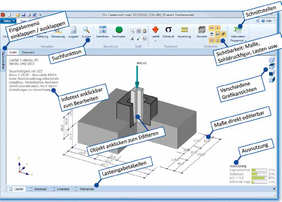
Task: Click the H/V < 0.2 utilization bar
Action: point(259,178)
